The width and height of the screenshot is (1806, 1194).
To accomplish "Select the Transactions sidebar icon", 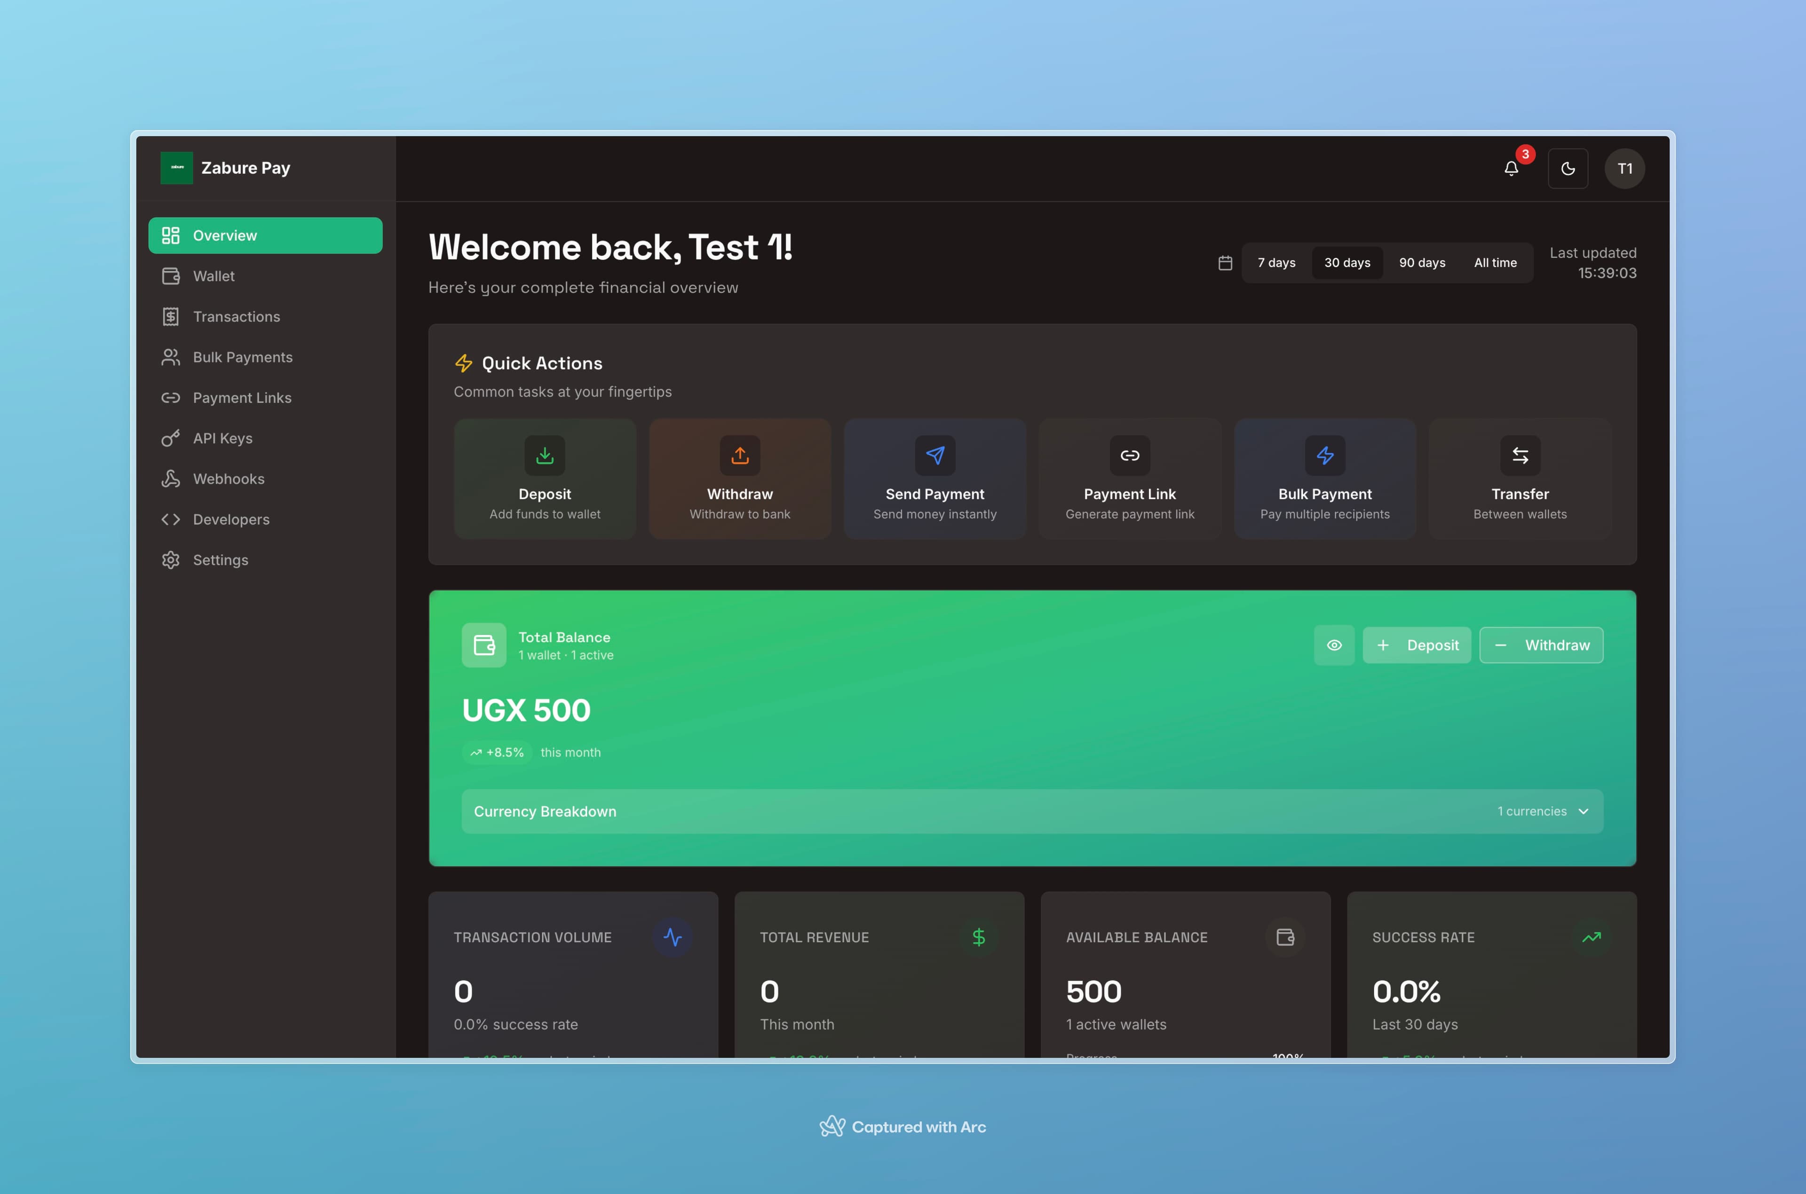I will (171, 316).
